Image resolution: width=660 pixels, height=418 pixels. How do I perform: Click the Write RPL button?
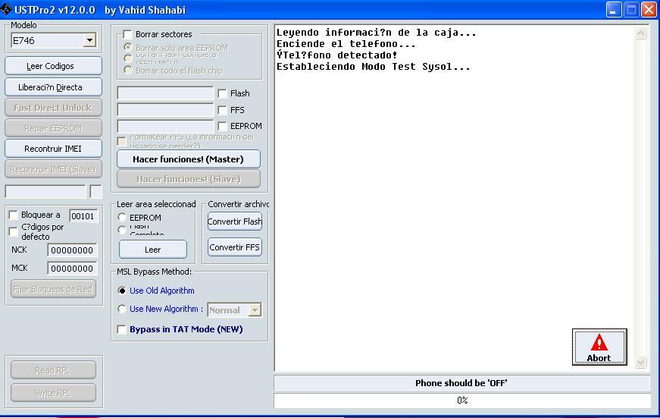pos(53,393)
